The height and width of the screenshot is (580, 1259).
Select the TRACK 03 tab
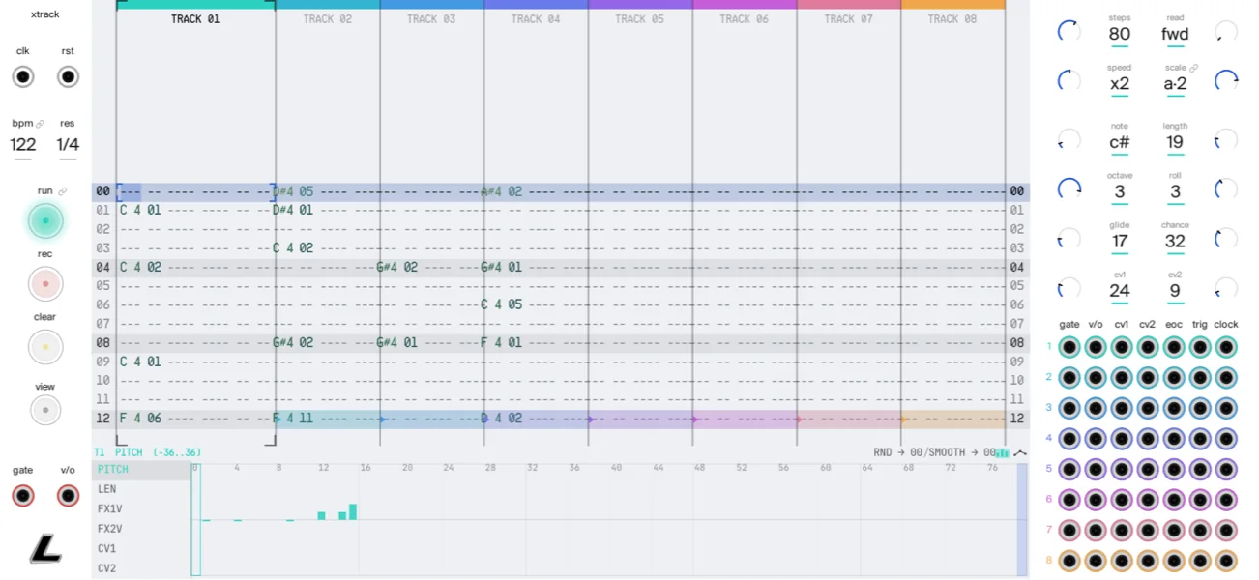tap(431, 19)
